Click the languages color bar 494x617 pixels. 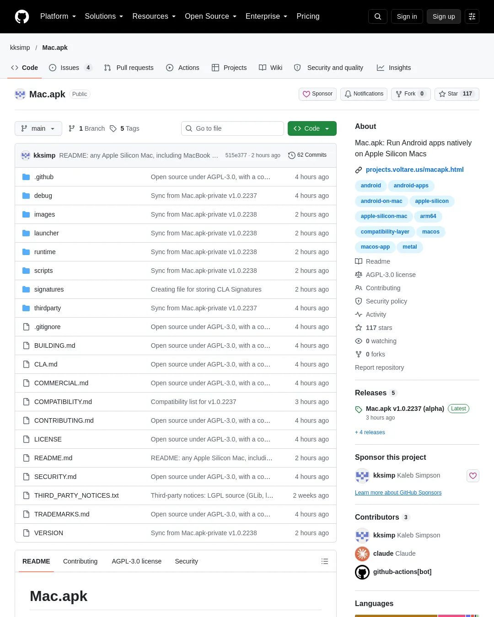tap(417, 616)
